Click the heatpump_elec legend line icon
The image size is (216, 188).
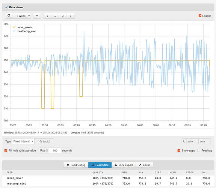pos(14,31)
